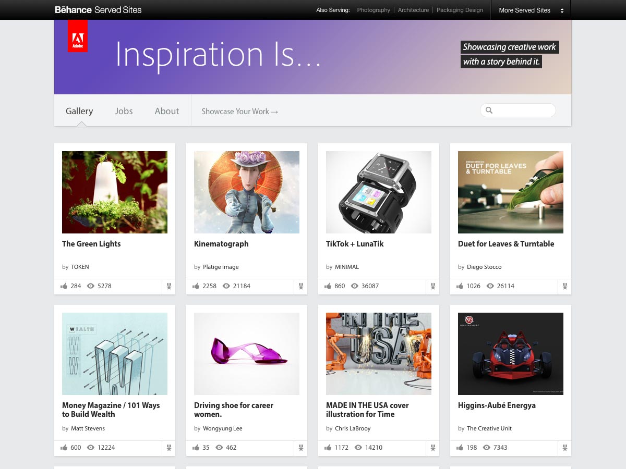Open the Architecture served site link
The image size is (626, 469).
(413, 10)
